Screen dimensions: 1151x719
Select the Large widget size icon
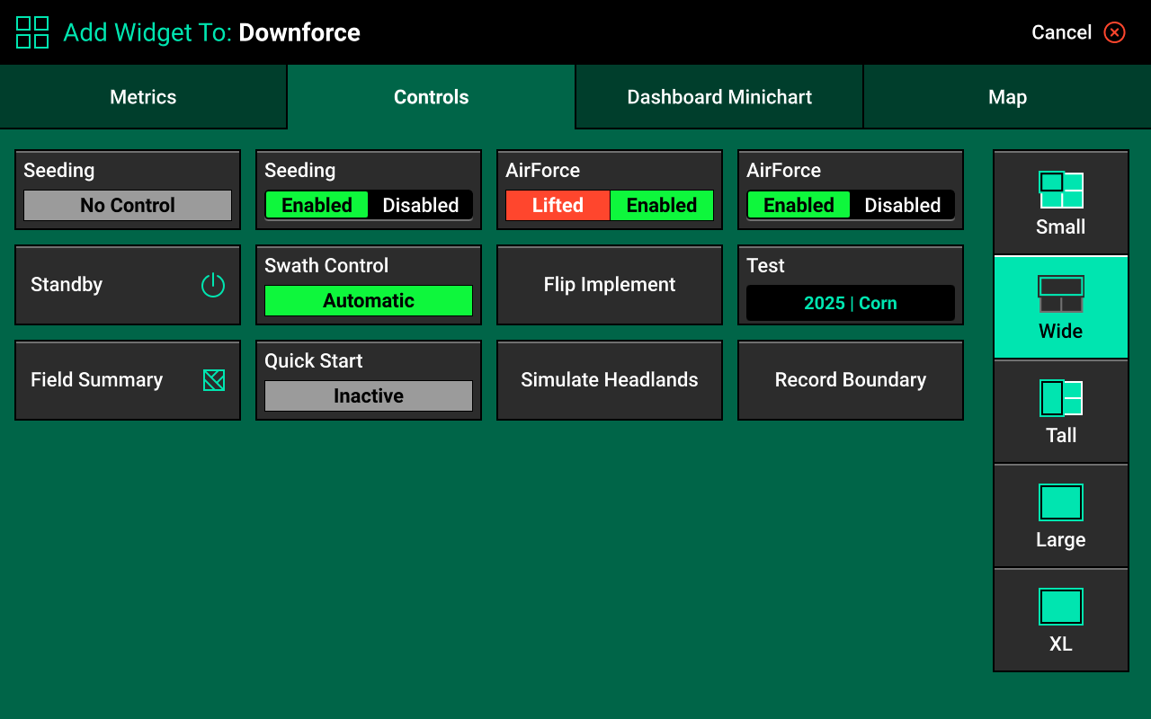coord(1061,502)
